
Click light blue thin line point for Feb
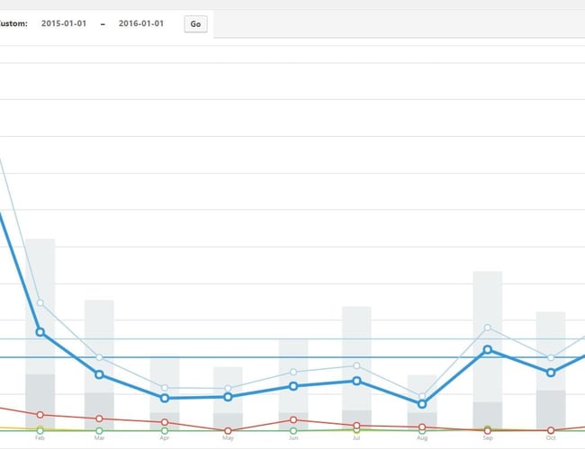tap(40, 302)
